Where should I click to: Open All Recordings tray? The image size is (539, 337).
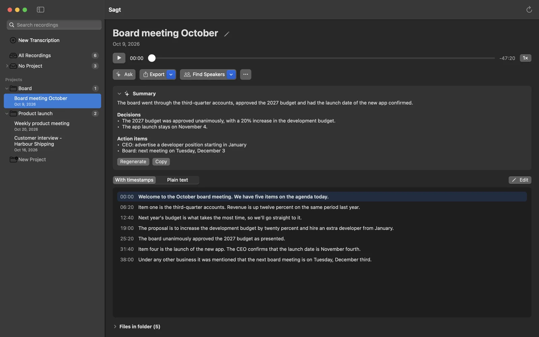54,55
